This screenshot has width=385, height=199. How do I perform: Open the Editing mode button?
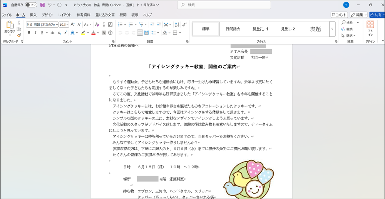tap(358, 15)
